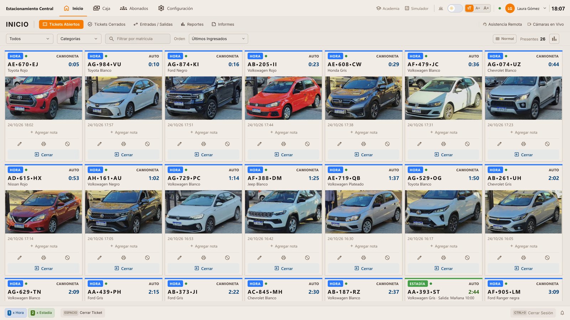Image resolution: width=570 pixels, height=320 pixels.
Task: Open the Laura Gómez user menu
Action: click(x=526, y=9)
